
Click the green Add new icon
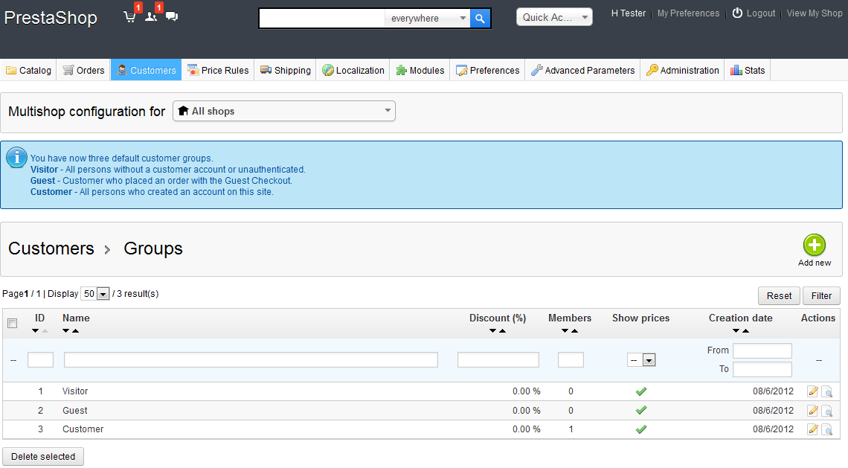815,245
